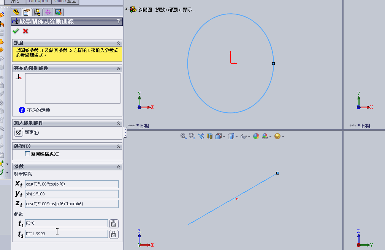Image resolution: width=385 pixels, height=250 pixels.
Task: Select the blue slanted line in front view
Action: [211, 212]
